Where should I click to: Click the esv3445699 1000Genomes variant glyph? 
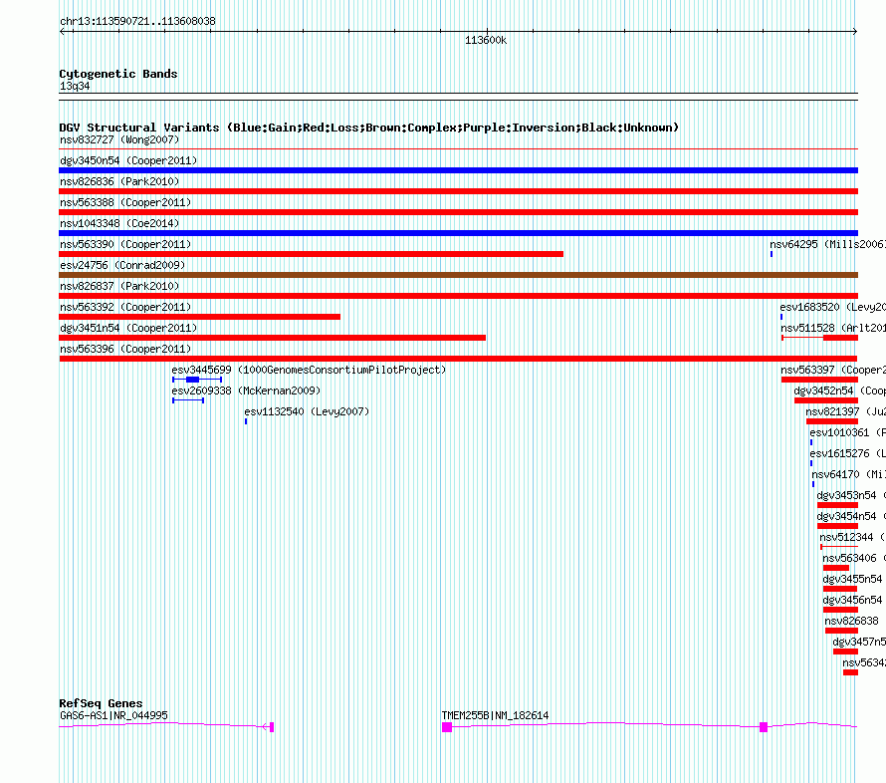197,380
